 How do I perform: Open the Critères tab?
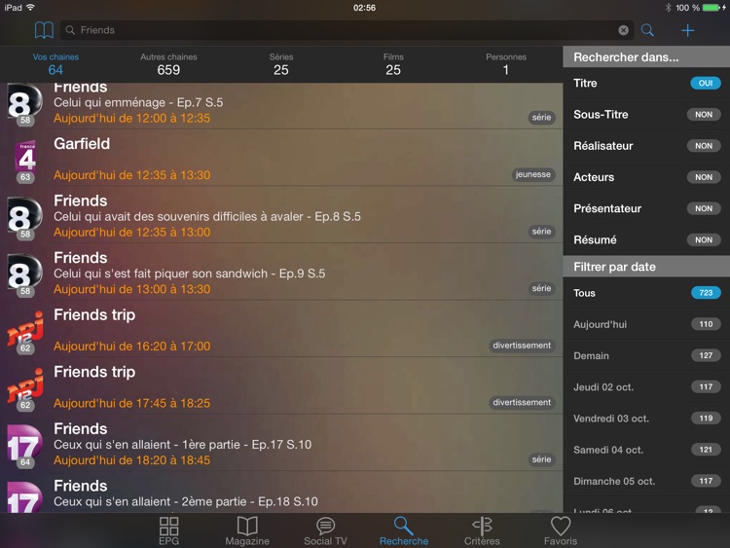(482, 530)
